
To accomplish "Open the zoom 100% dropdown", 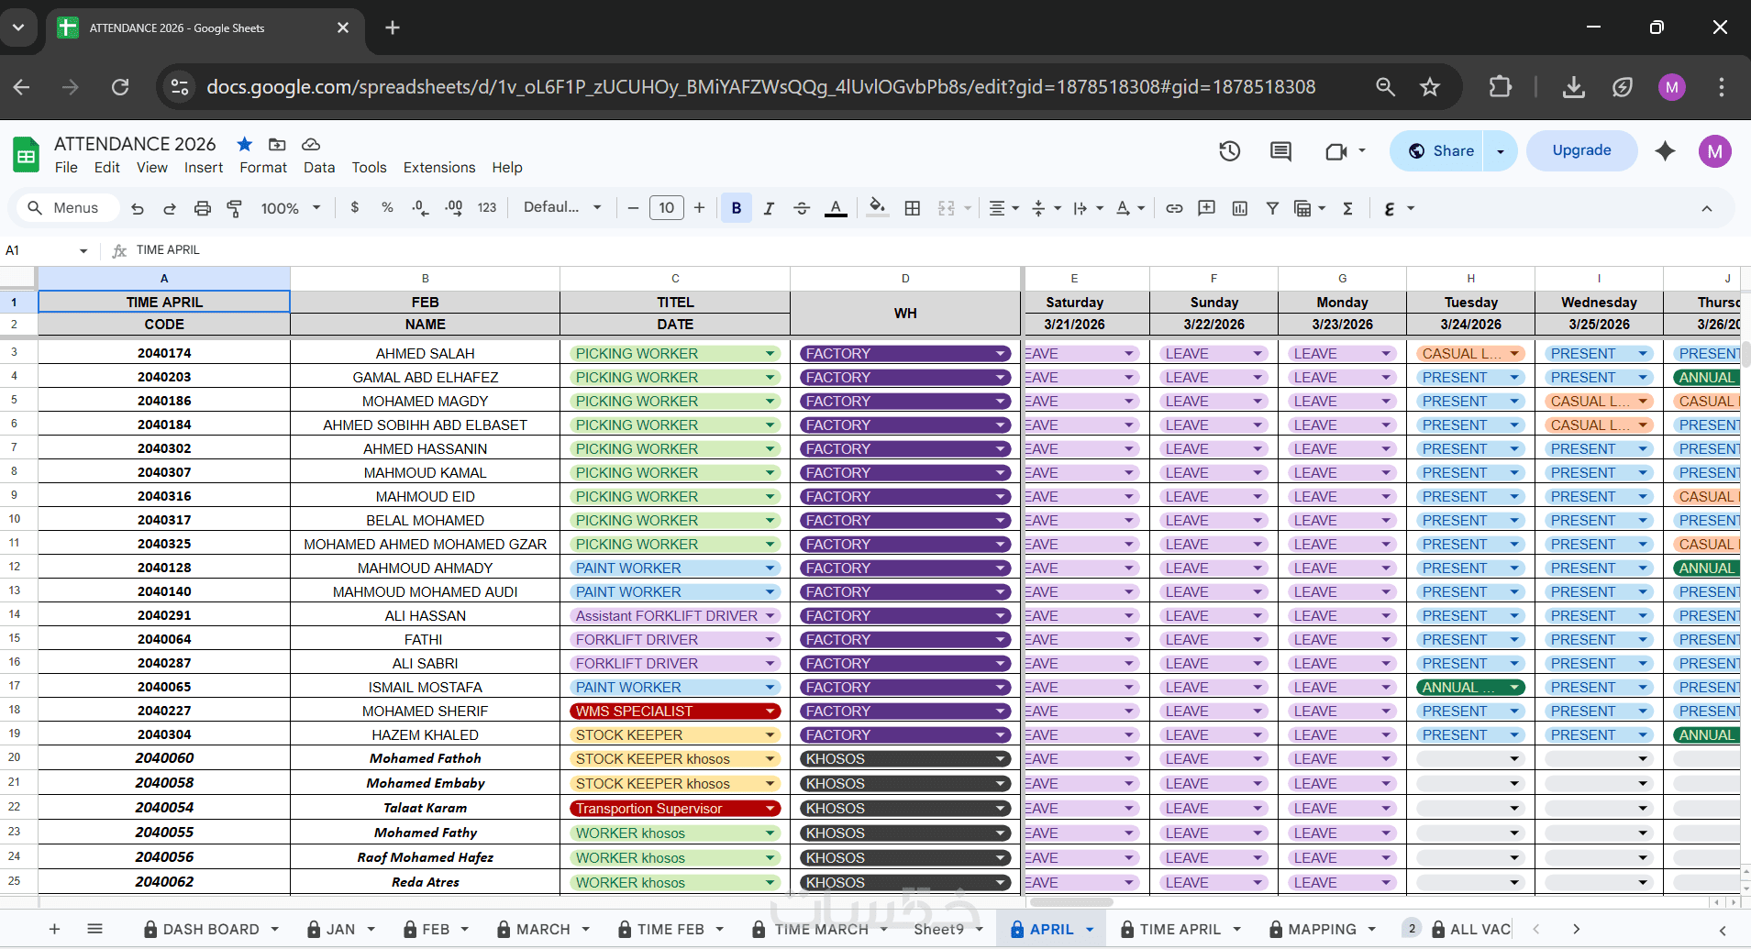I will coord(290,208).
